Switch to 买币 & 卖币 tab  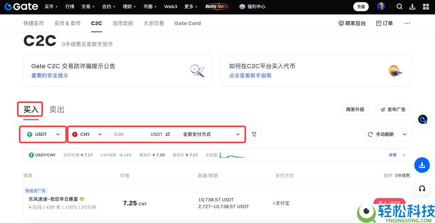coord(68,23)
